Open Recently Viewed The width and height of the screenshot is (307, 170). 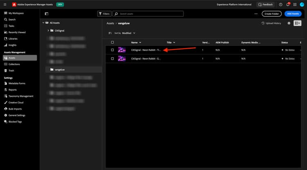pyautogui.click(x=17, y=32)
